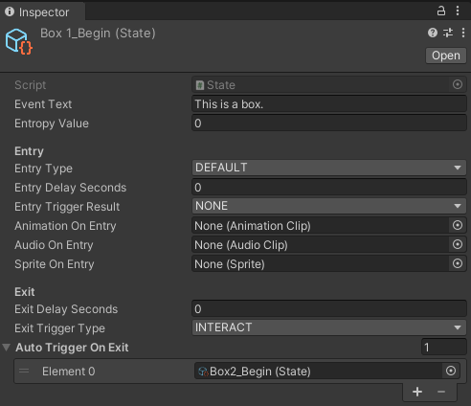Click the Entry Delay Seconds field

coord(329,187)
